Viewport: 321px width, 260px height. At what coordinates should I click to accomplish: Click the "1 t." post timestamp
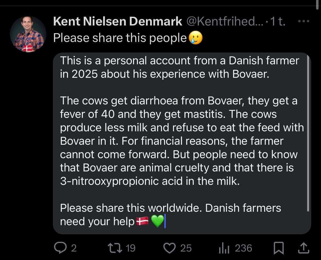click(278, 21)
